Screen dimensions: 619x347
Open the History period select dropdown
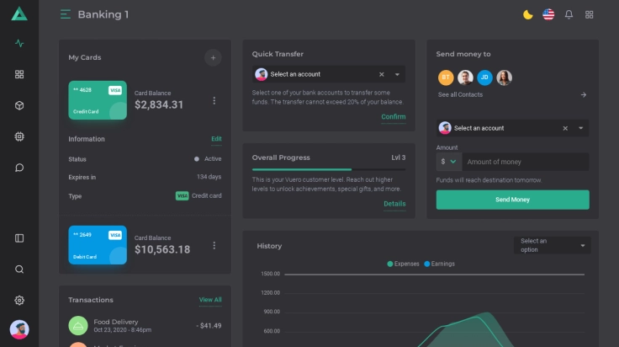click(552, 245)
